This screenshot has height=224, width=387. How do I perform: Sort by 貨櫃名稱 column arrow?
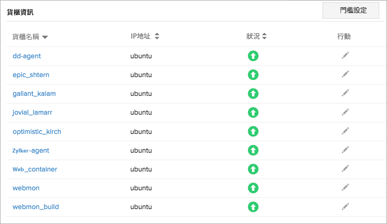pyautogui.click(x=45, y=37)
